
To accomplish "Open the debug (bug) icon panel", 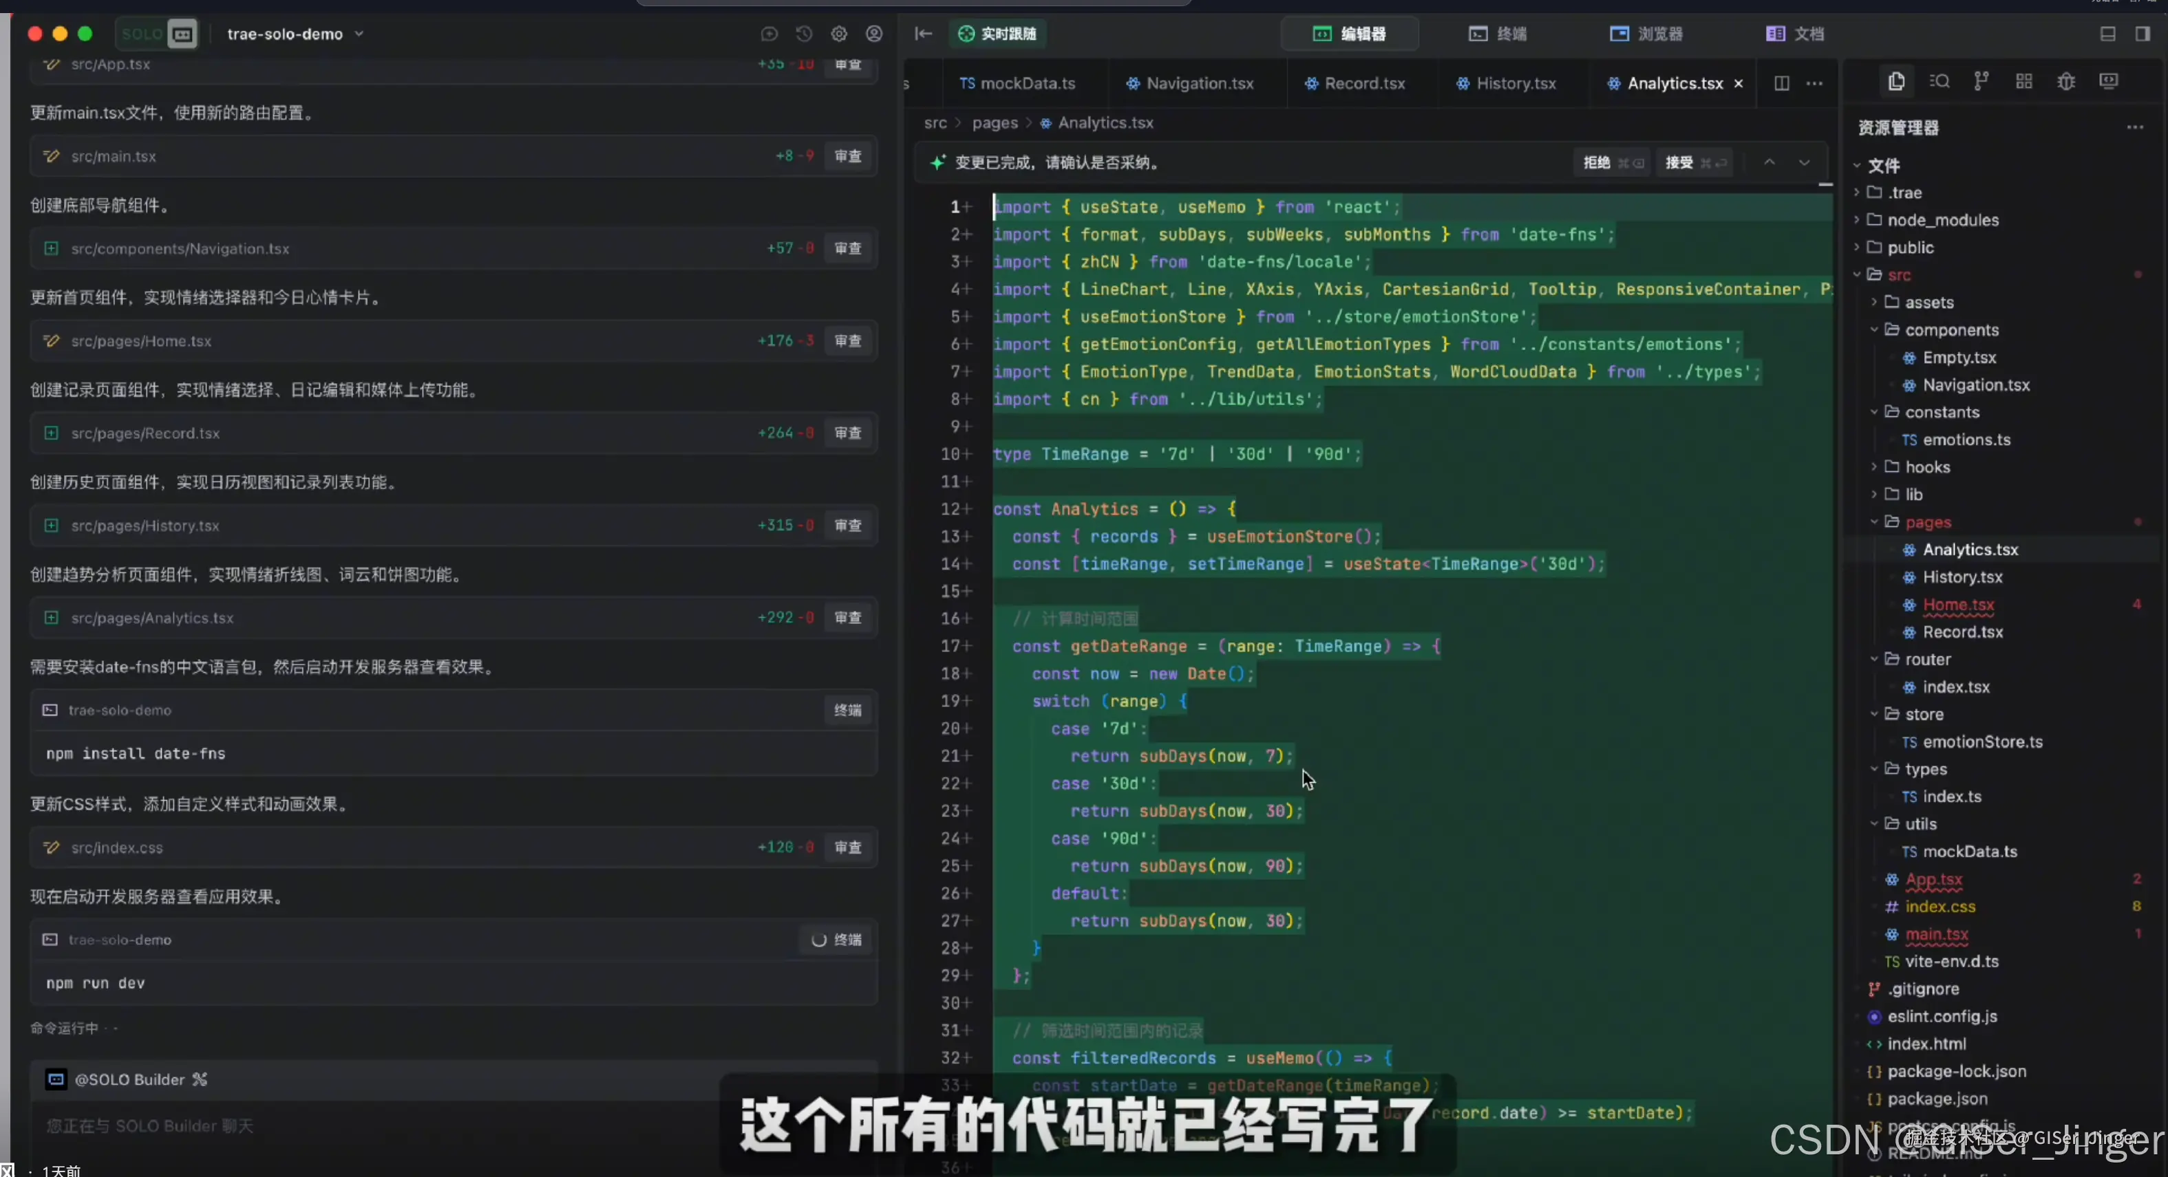I will pos(2067,80).
